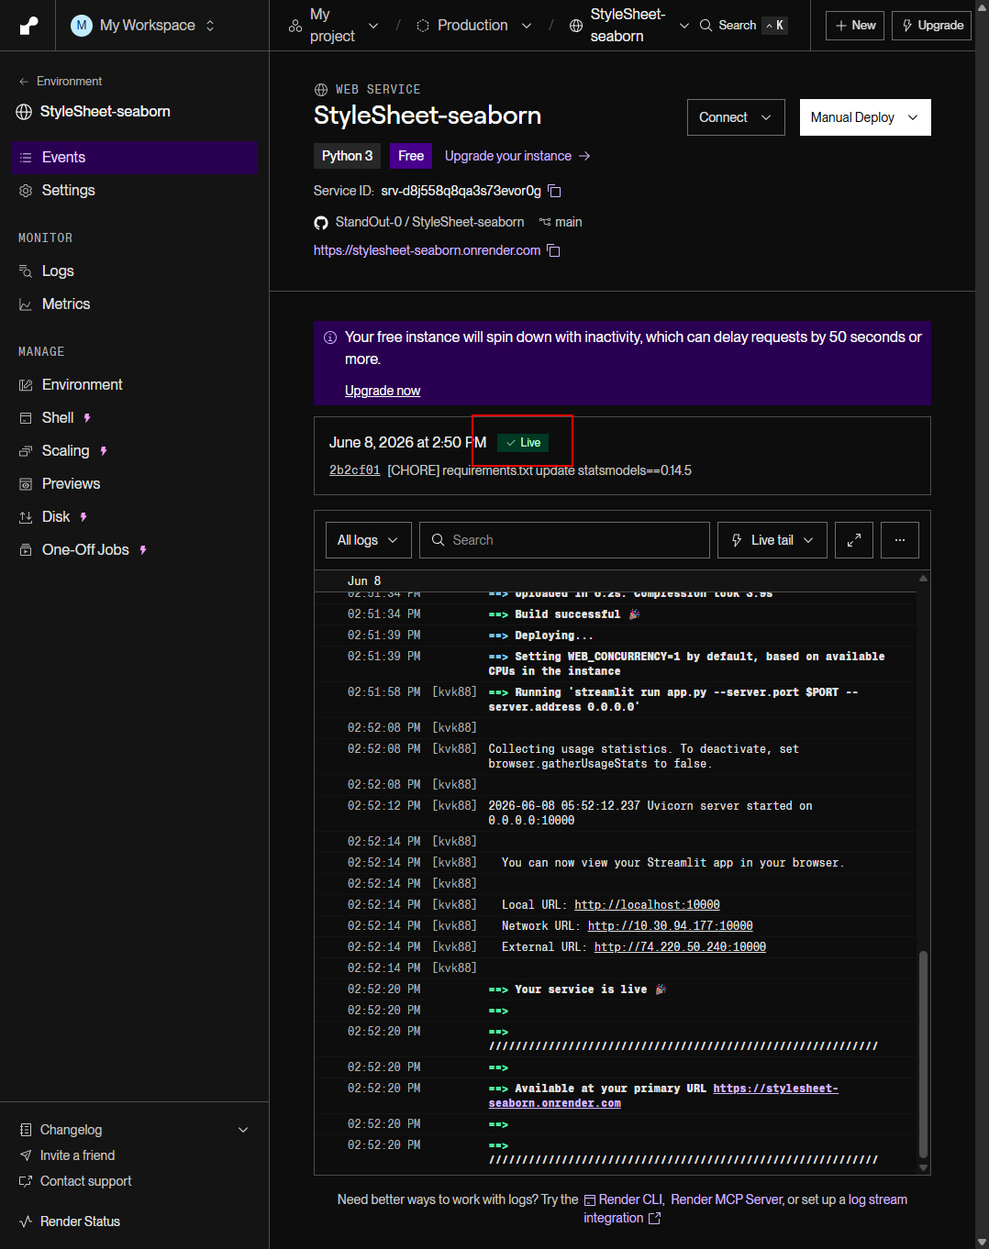Click the info icon in the spin-down banner
989x1249 pixels.
(x=330, y=337)
